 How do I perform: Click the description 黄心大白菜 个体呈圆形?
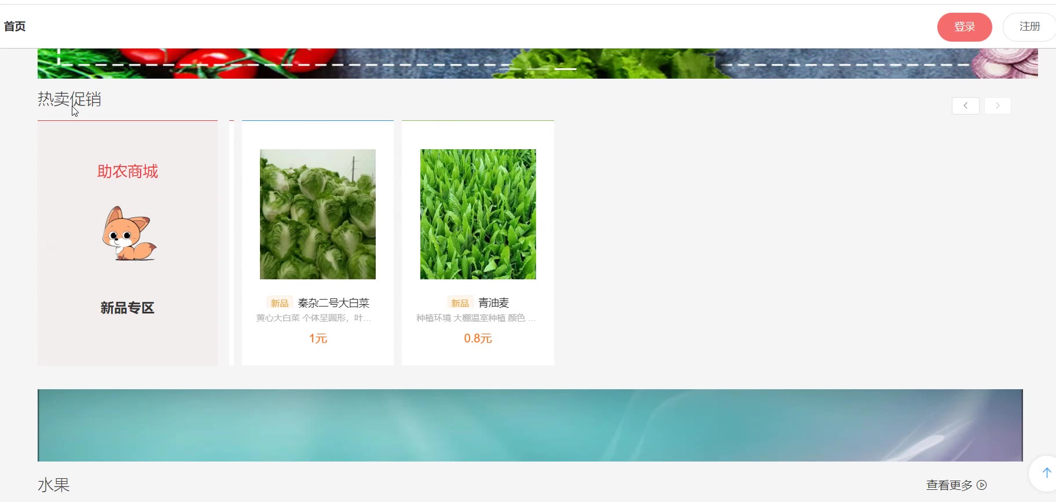[x=314, y=318]
